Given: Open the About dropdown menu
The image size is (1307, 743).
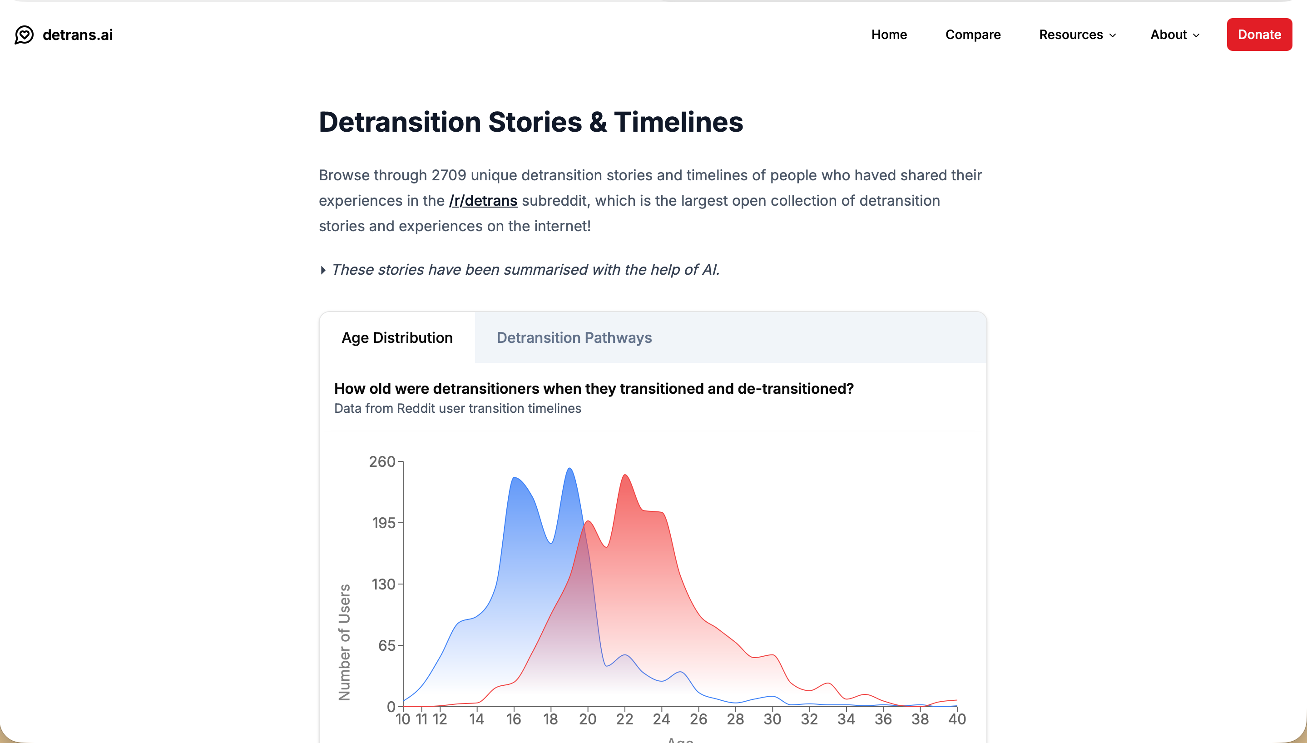Looking at the screenshot, I should pyautogui.click(x=1168, y=35).
